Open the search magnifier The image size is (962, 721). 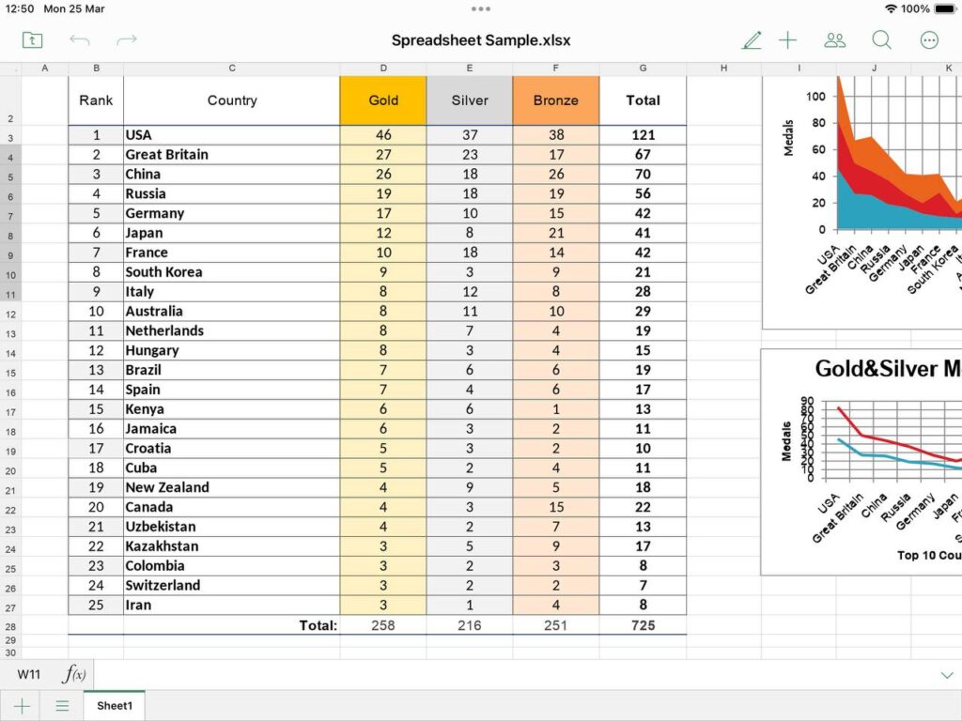881,40
